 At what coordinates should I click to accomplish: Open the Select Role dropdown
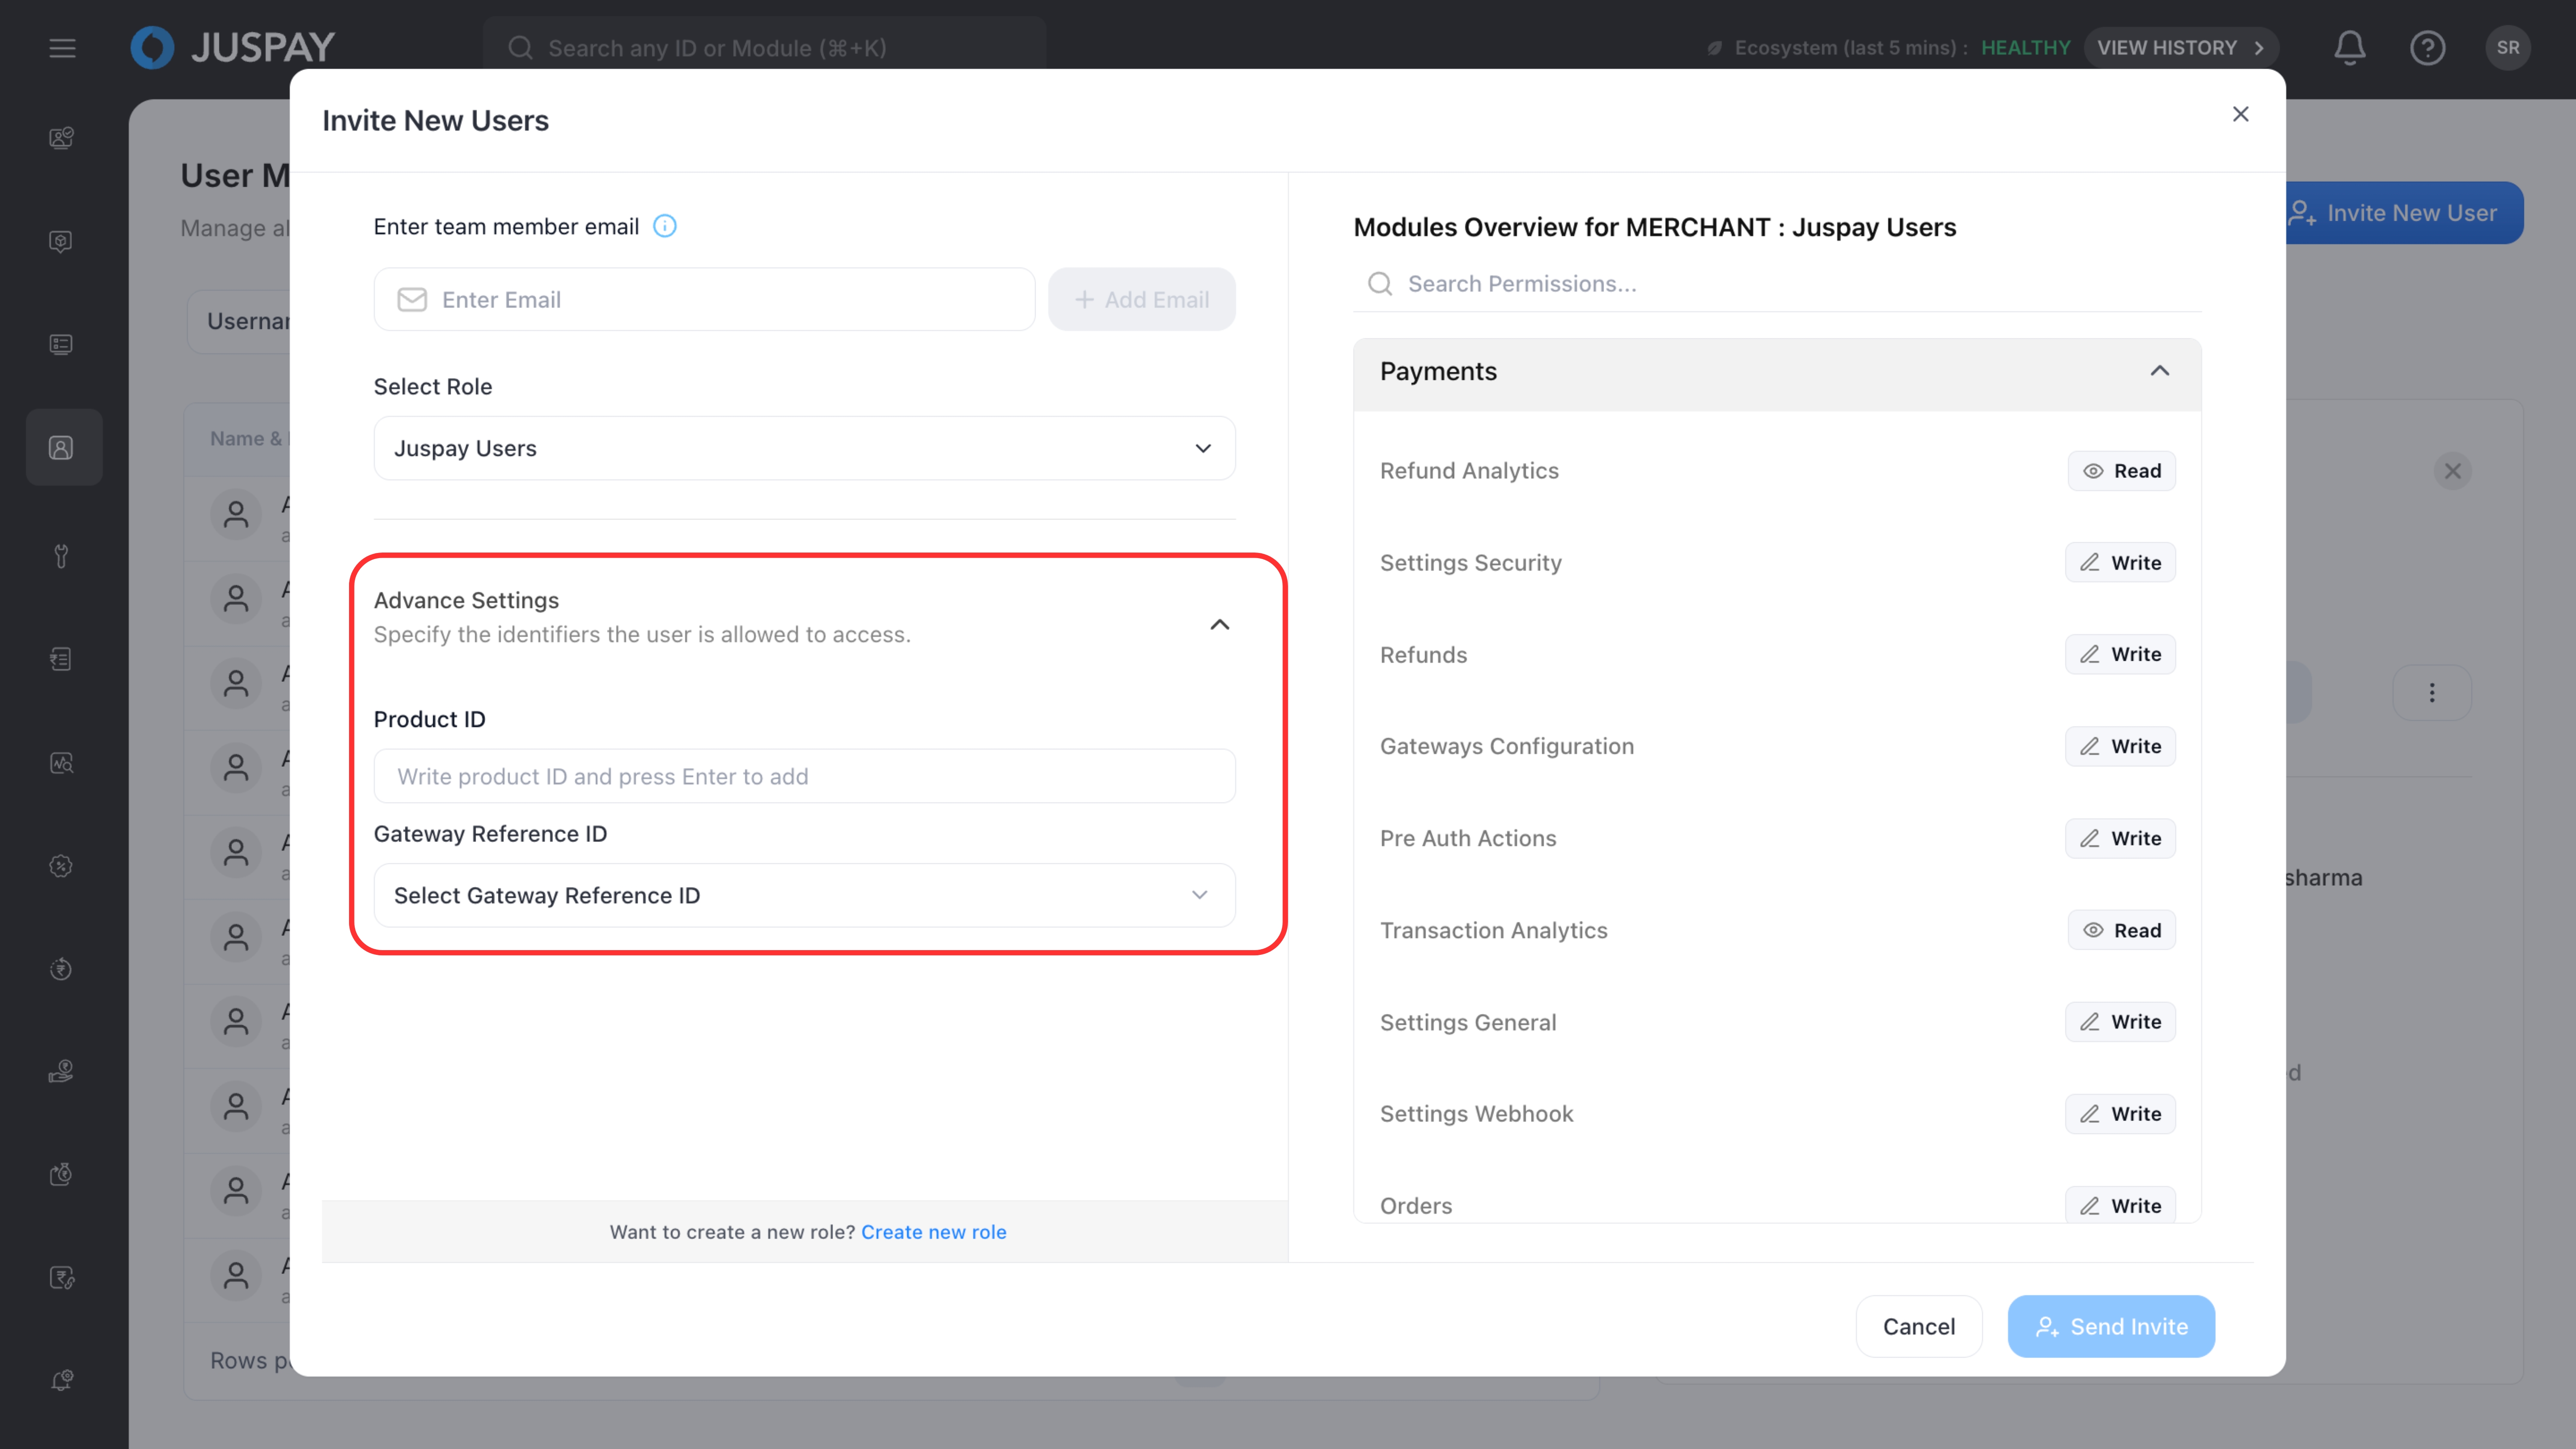click(804, 448)
